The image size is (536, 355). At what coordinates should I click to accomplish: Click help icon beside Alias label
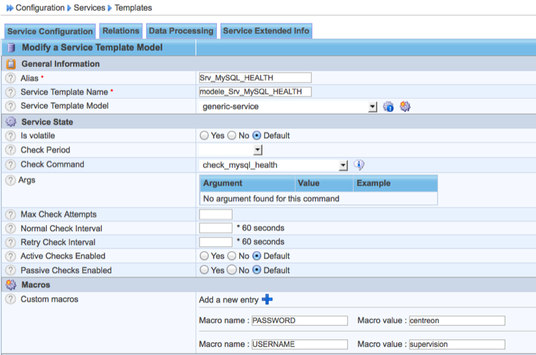click(x=10, y=78)
